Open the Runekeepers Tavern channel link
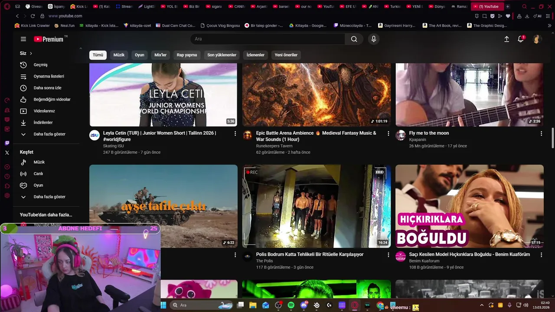The width and height of the screenshot is (555, 312). (274, 146)
